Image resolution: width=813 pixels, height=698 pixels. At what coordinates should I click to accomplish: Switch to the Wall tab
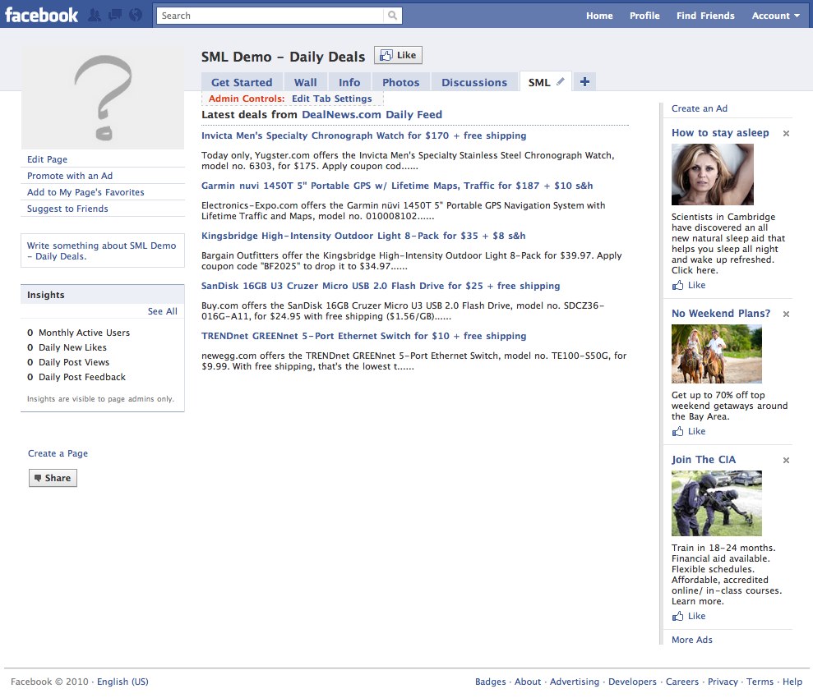point(306,82)
